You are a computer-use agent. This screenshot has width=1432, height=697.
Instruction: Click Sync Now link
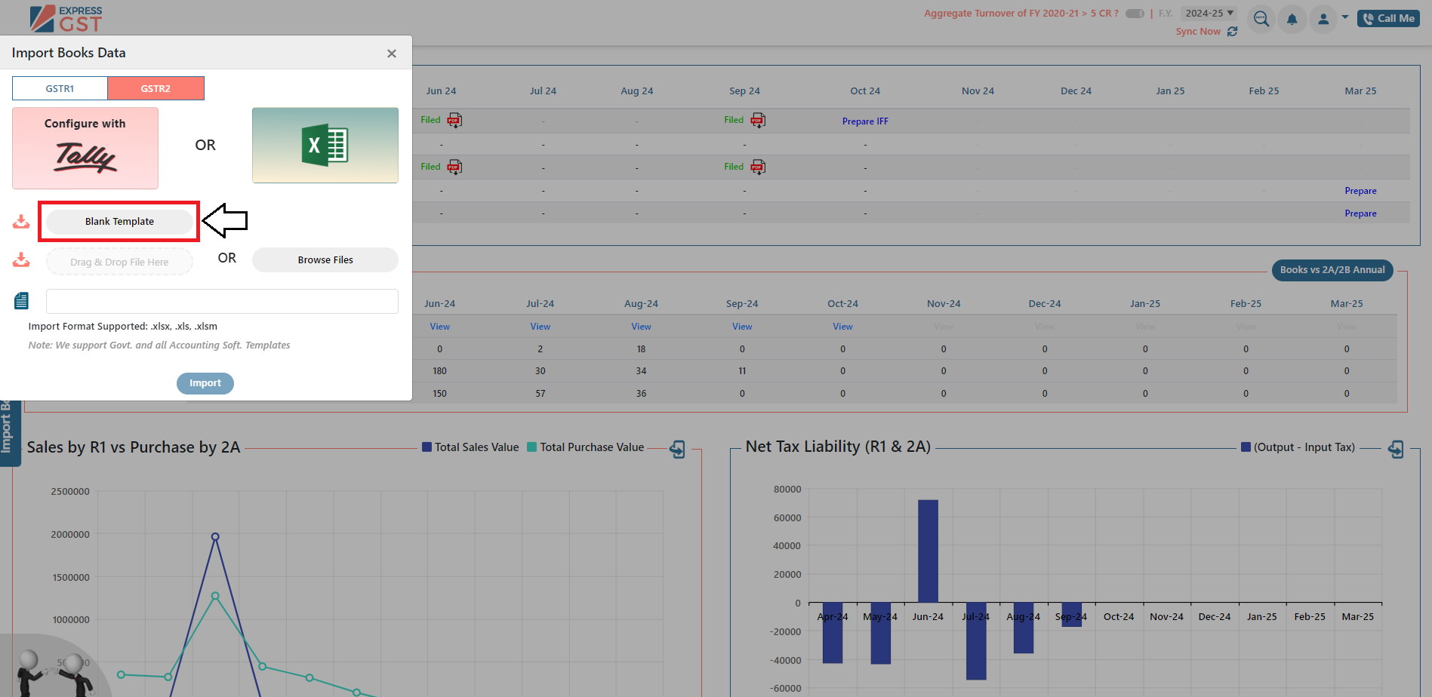1198,32
